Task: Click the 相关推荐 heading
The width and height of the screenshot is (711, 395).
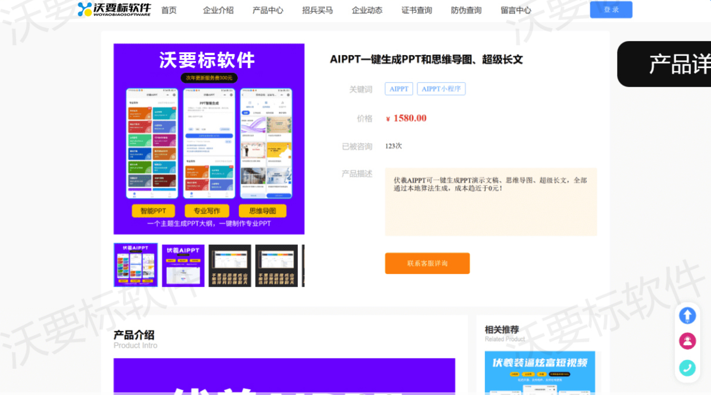Action: pyautogui.click(x=502, y=329)
